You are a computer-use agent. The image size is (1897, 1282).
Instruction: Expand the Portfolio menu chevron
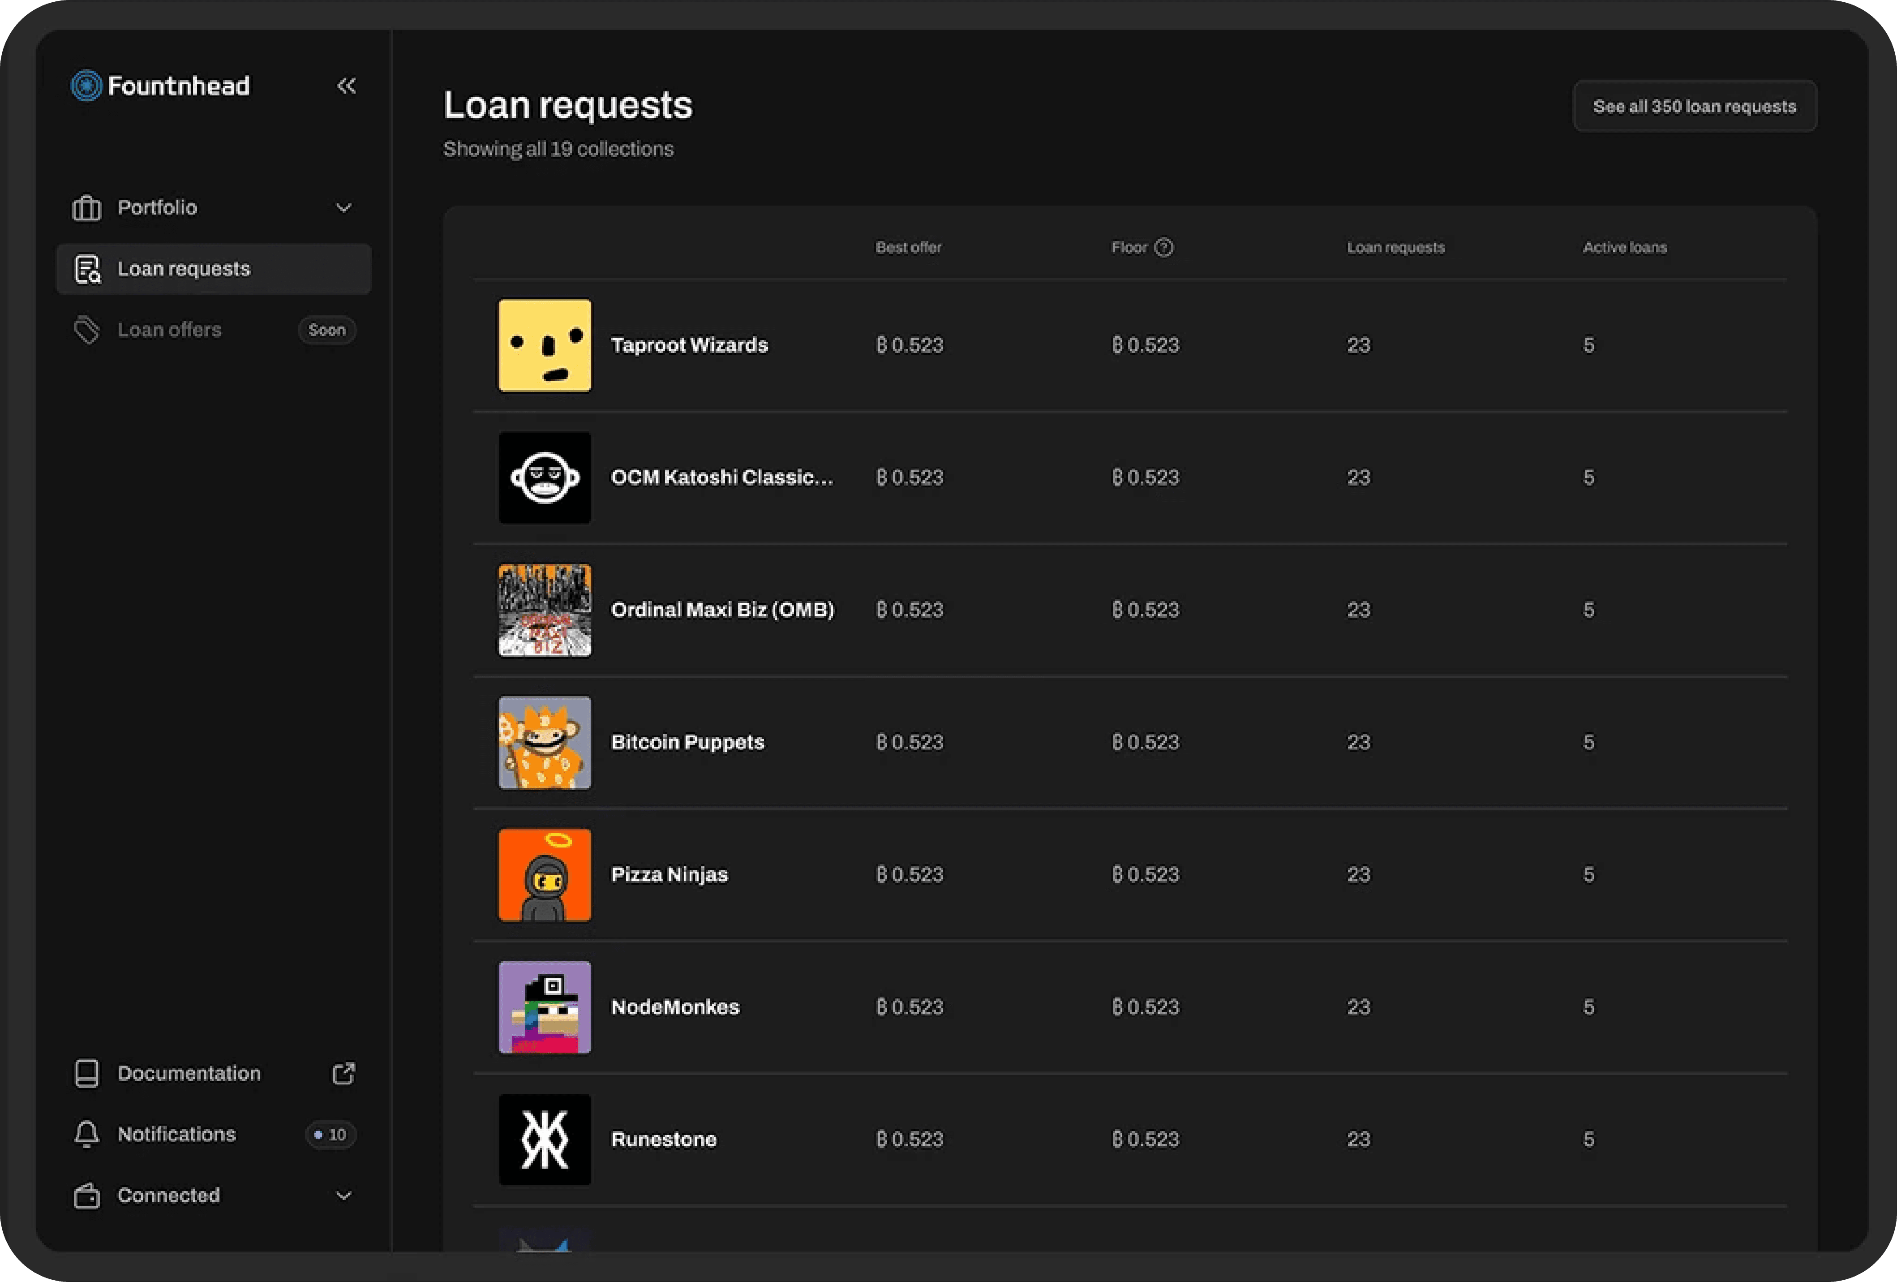coord(343,208)
